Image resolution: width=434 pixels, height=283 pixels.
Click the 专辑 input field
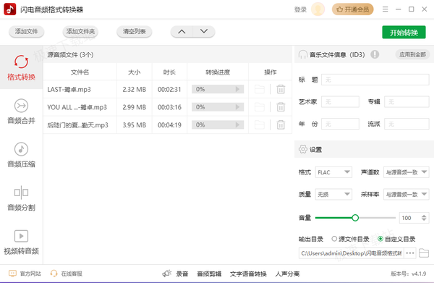click(407, 102)
